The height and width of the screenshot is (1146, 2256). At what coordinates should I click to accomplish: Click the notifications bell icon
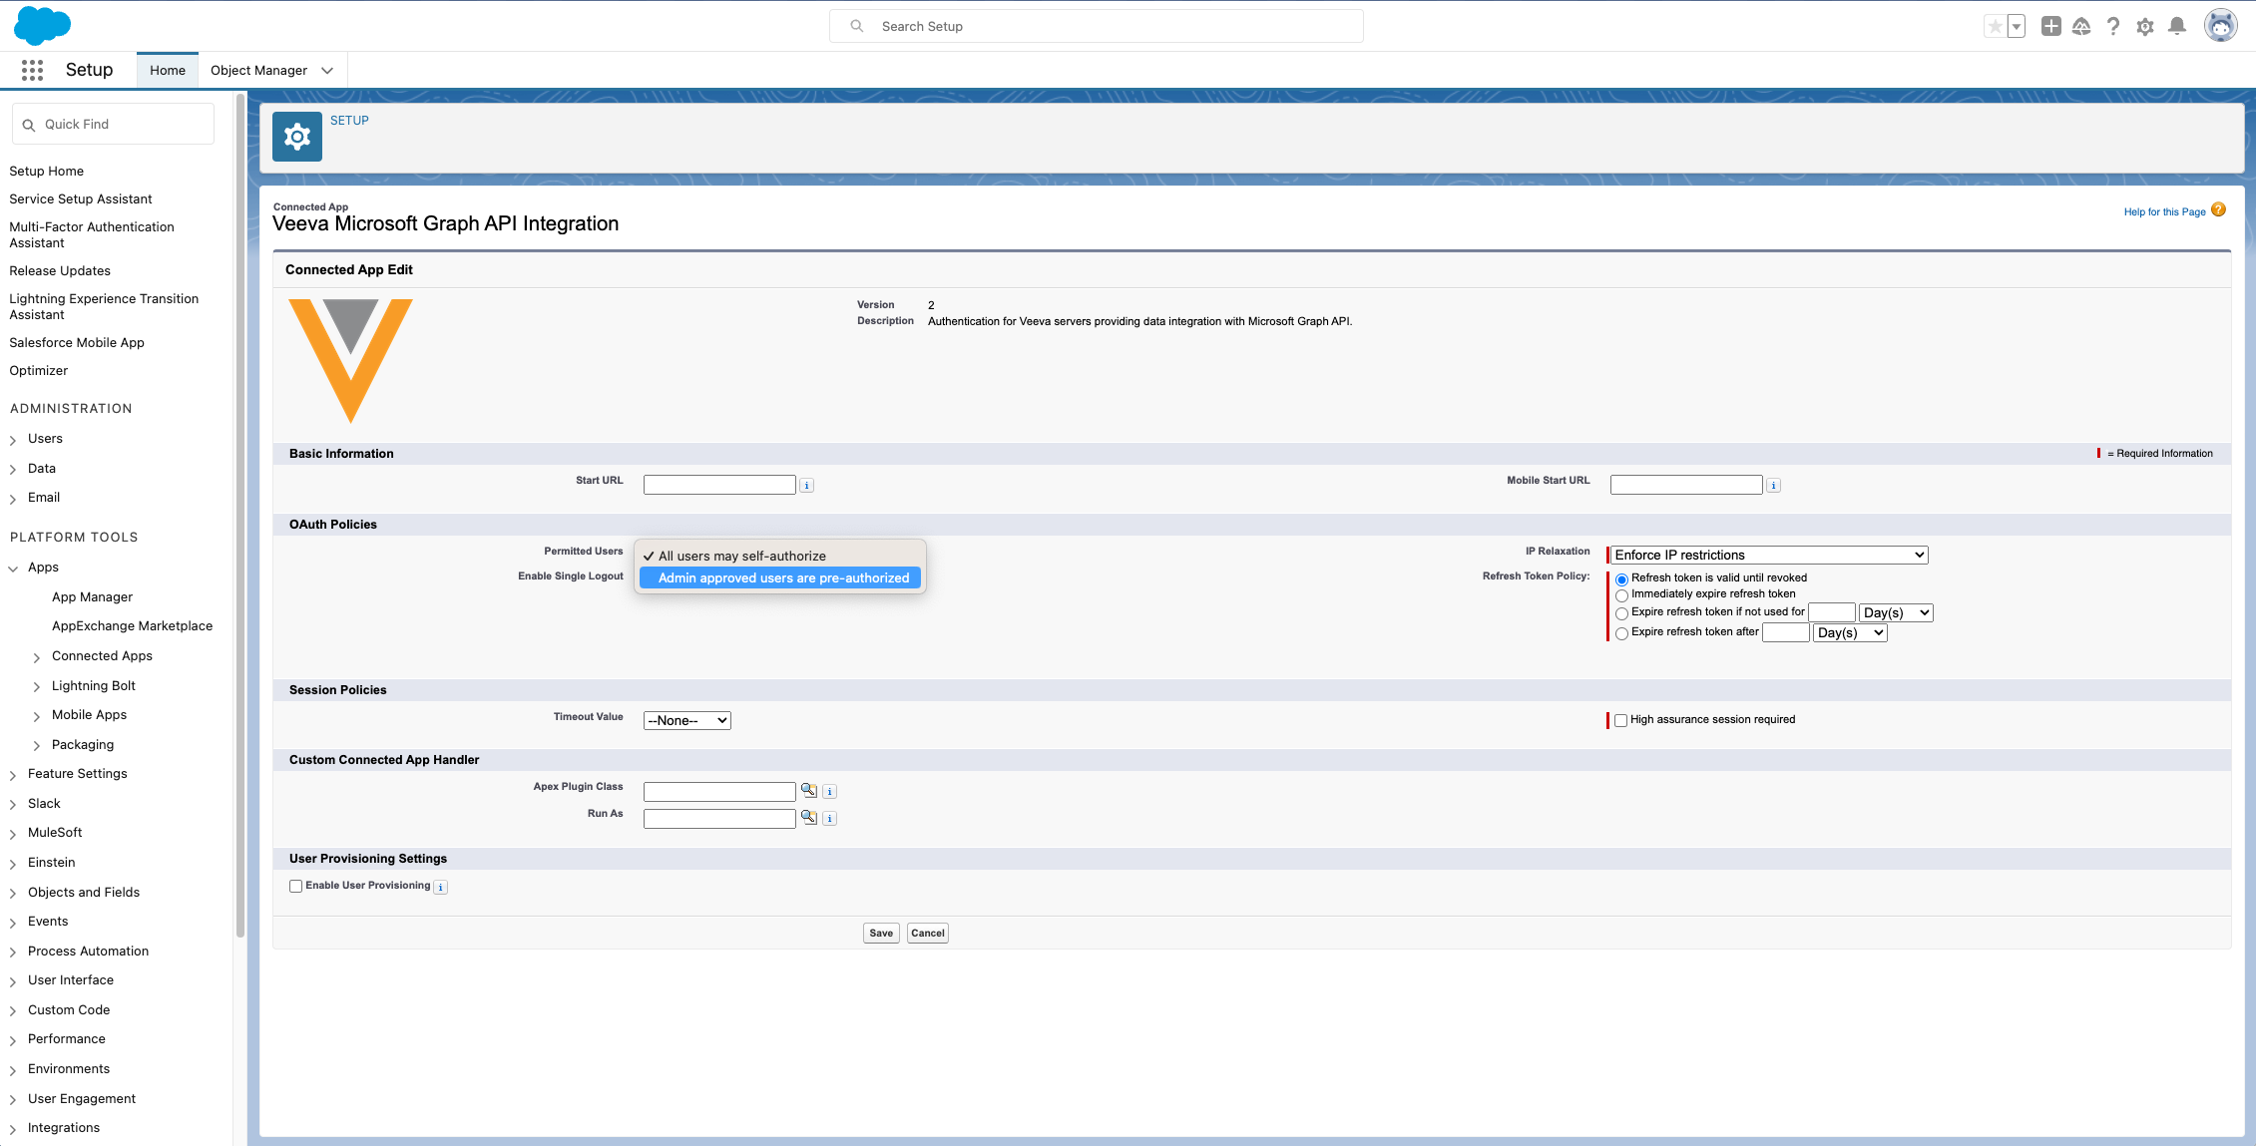click(2177, 27)
